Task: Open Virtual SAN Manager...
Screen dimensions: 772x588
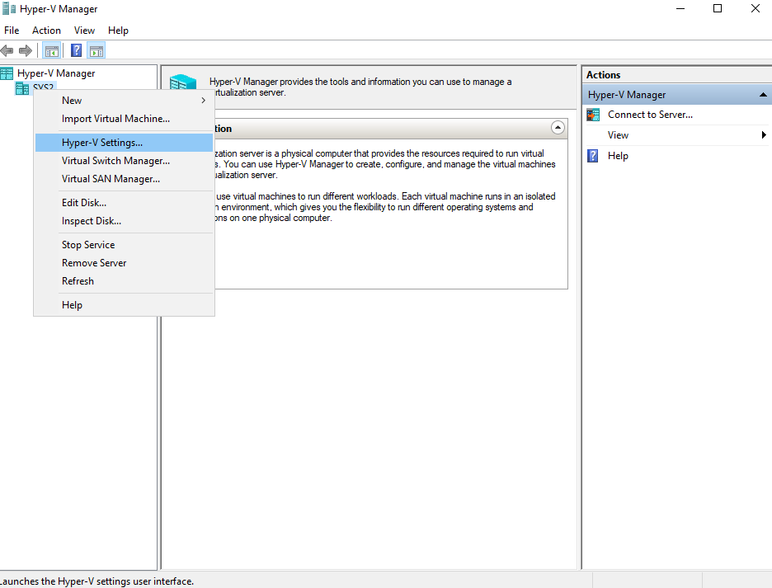Action: coord(124,179)
